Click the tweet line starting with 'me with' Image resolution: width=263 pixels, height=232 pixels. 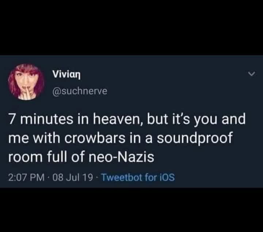(x=121, y=138)
